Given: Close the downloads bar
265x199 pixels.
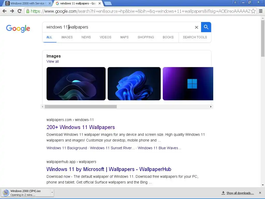Looking at the screenshot, I should pos(260,193).
